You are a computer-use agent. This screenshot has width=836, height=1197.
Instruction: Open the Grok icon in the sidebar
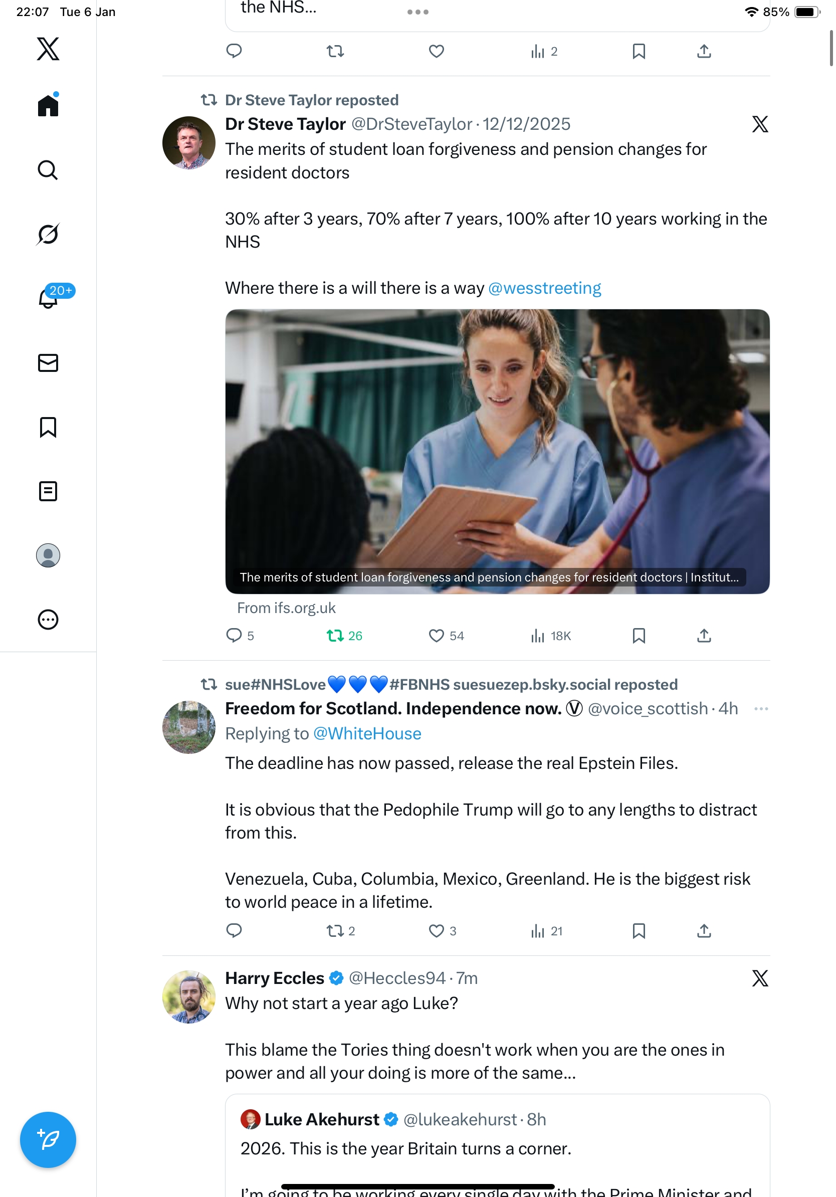(x=48, y=234)
